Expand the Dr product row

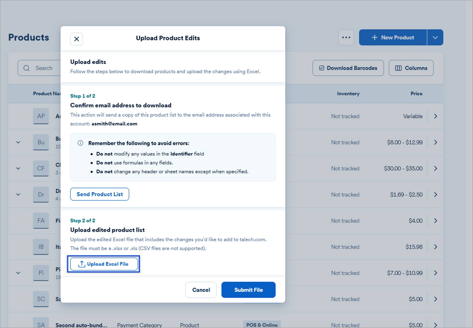pyautogui.click(x=18, y=194)
